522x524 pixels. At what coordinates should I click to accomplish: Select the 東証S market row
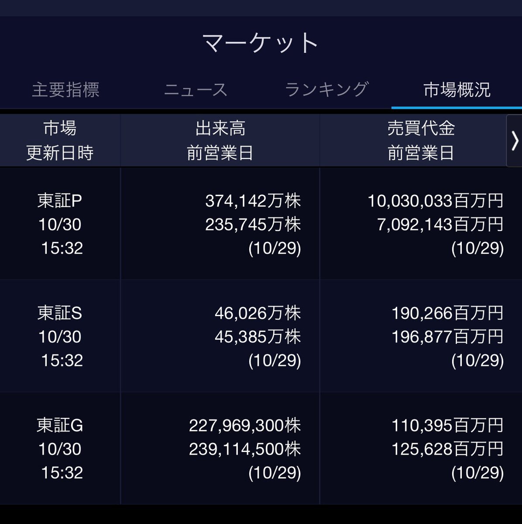pos(60,336)
